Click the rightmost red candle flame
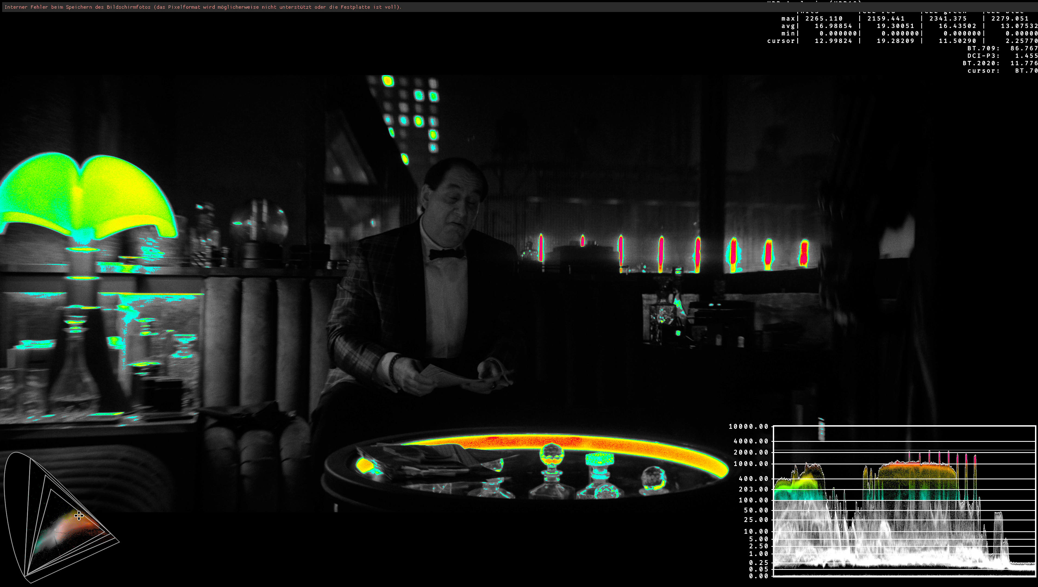The width and height of the screenshot is (1038, 587). pos(804,253)
